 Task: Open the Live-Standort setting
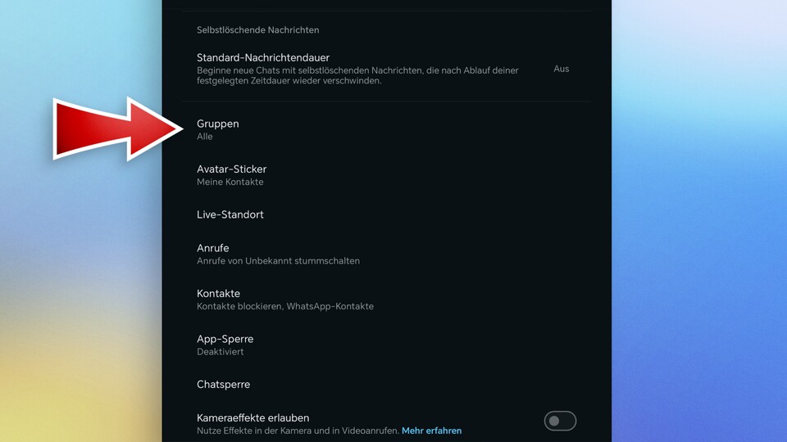pos(230,214)
